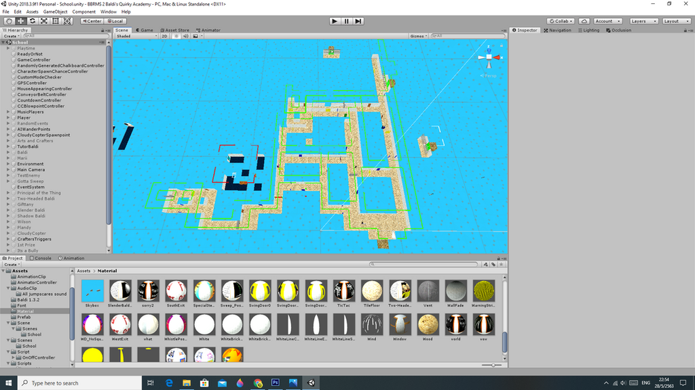The image size is (695, 390).
Task: Open Chrome from the taskbar
Action: [258, 383]
